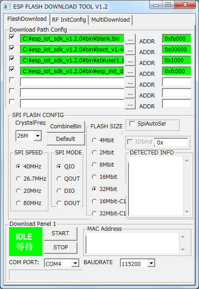The image size is (199, 289).
Task: Uncheck the boot_v1.4 file checkbox
Action: click(12, 48)
